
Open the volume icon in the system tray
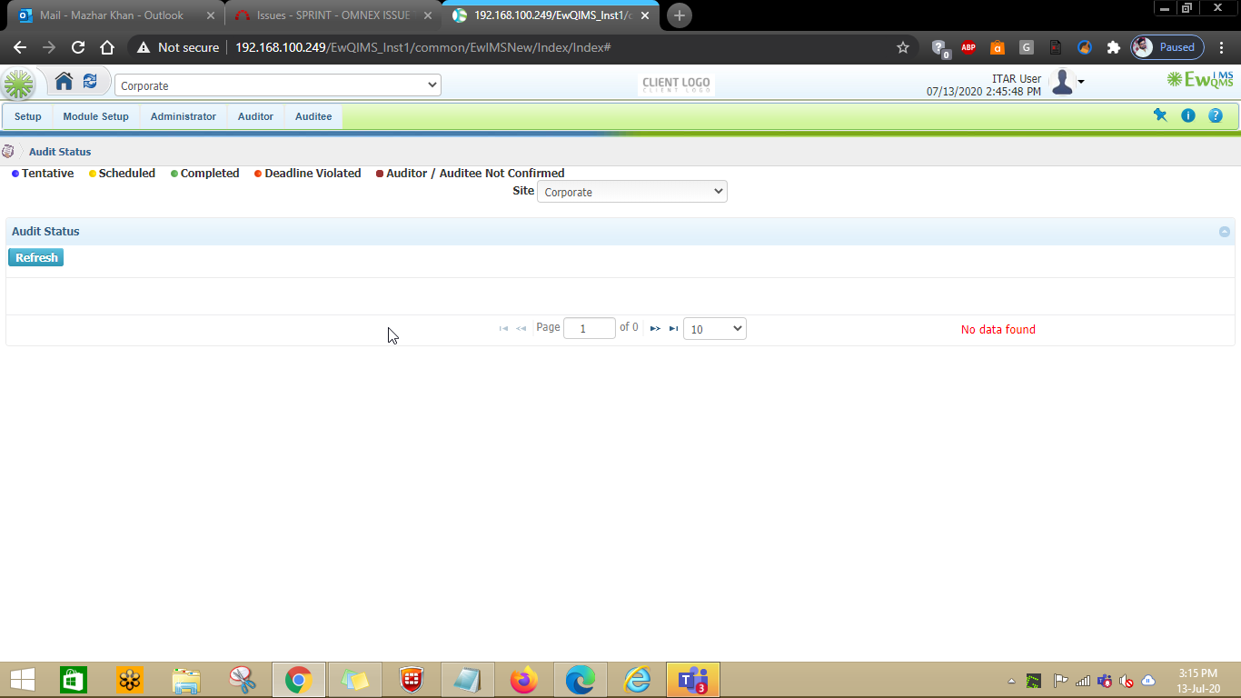1127,681
